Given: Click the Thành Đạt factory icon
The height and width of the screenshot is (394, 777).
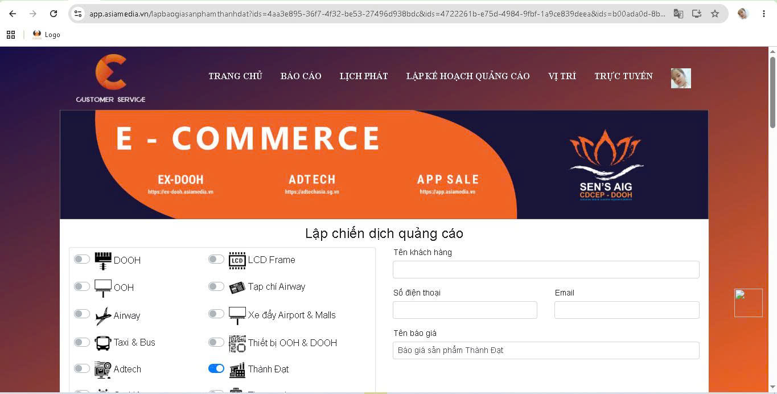Looking at the screenshot, I should (x=237, y=370).
